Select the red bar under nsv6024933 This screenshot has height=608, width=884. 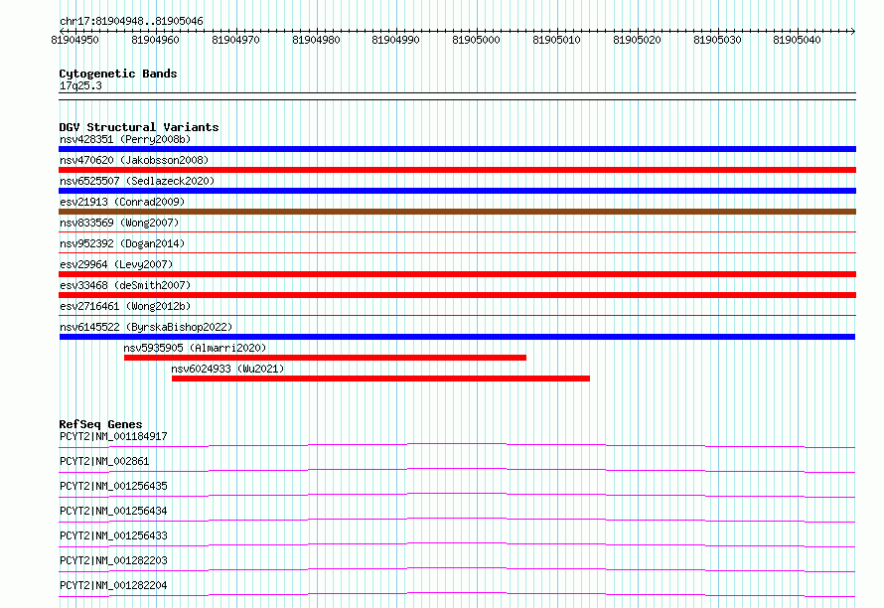pyautogui.click(x=381, y=379)
